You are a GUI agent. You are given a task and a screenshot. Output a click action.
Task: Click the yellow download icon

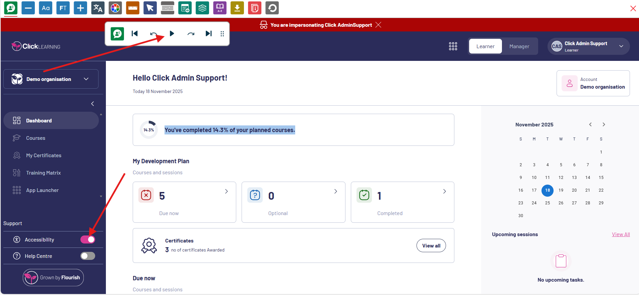[x=237, y=8]
